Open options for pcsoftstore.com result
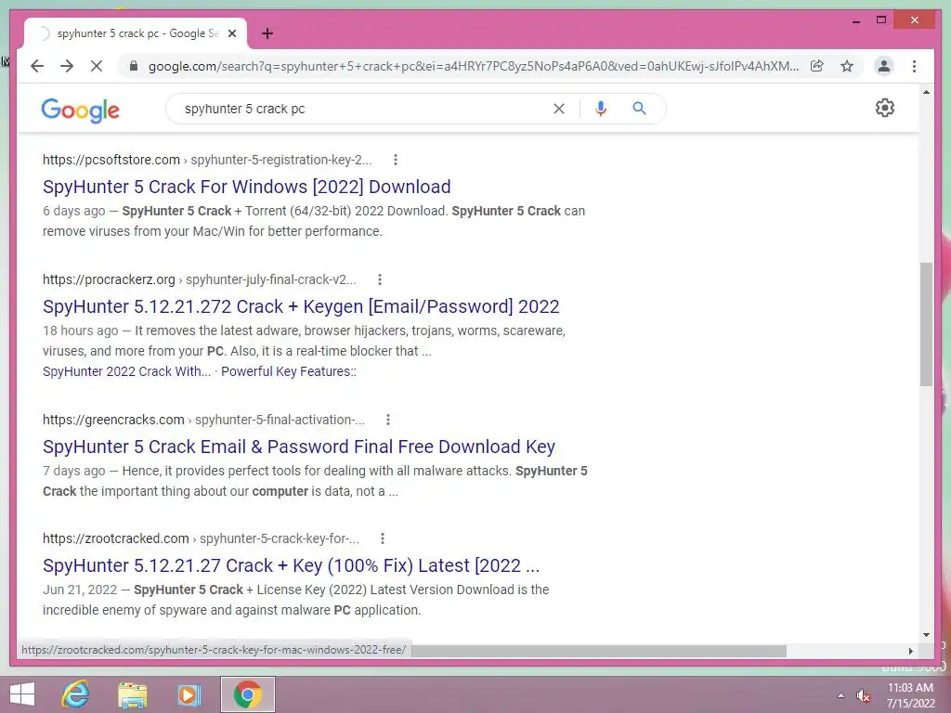The height and width of the screenshot is (713, 951). coord(396,160)
